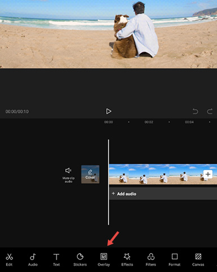
Task: Open the Format tool
Action: point(175,260)
